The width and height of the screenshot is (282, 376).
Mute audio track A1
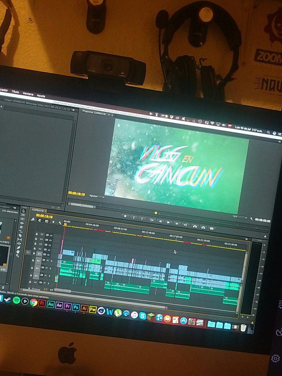(48, 260)
